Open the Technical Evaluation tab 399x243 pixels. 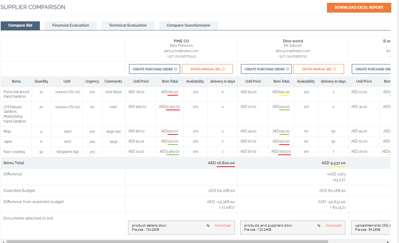(128, 26)
